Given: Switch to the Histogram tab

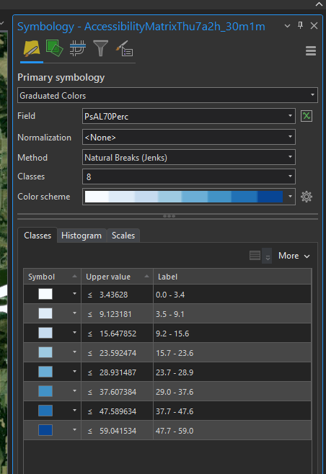Looking at the screenshot, I should (81, 236).
